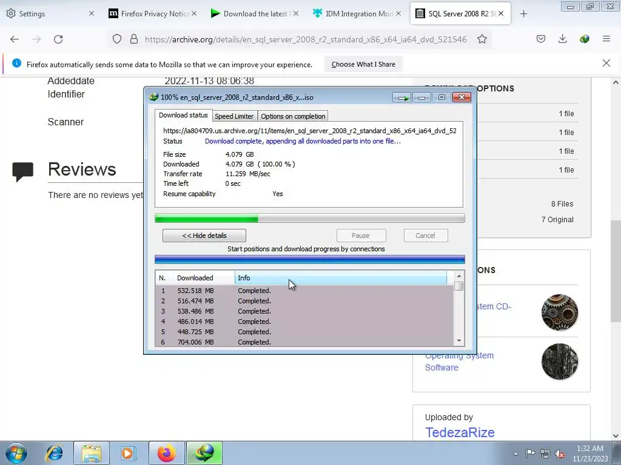Switch to Download the latest browser tab
This screenshot has width=621, height=465.
tap(255, 13)
